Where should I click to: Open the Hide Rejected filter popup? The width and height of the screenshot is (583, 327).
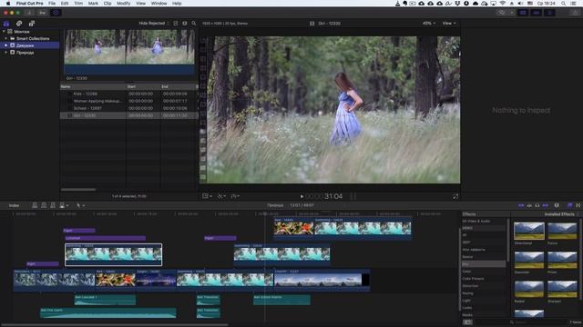click(153, 24)
